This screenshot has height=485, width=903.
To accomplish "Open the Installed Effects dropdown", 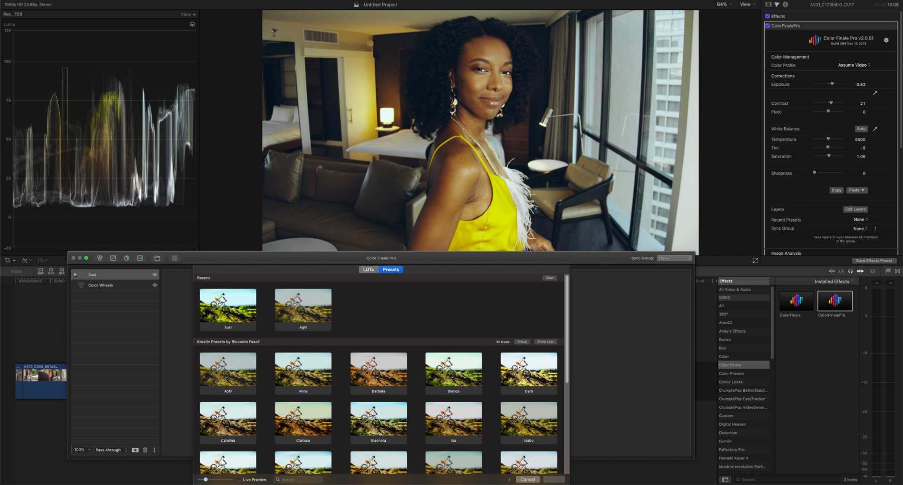I will point(834,281).
